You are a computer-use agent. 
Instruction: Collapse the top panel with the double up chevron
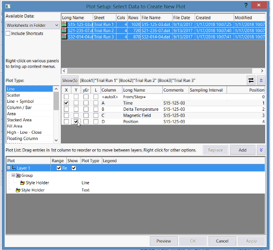(x=261, y=80)
